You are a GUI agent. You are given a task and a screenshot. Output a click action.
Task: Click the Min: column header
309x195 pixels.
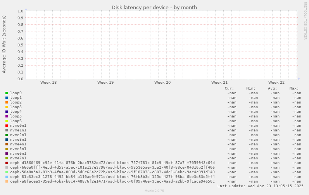point(251,88)
